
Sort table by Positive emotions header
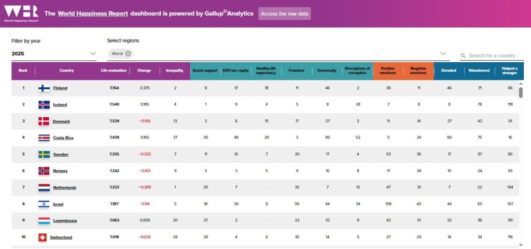click(388, 71)
